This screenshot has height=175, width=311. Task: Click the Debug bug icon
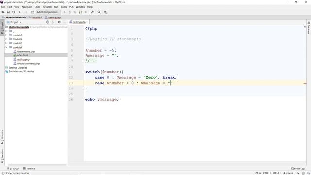(x=69, y=12)
